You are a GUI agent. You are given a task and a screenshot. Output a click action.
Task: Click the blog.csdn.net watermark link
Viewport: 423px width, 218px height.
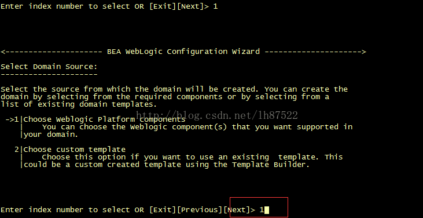pyautogui.click(x=216, y=115)
